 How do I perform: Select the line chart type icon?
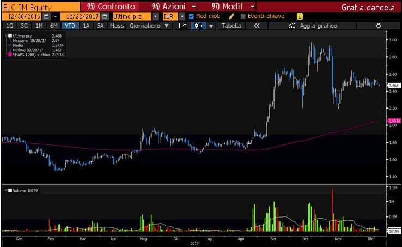(x=183, y=26)
